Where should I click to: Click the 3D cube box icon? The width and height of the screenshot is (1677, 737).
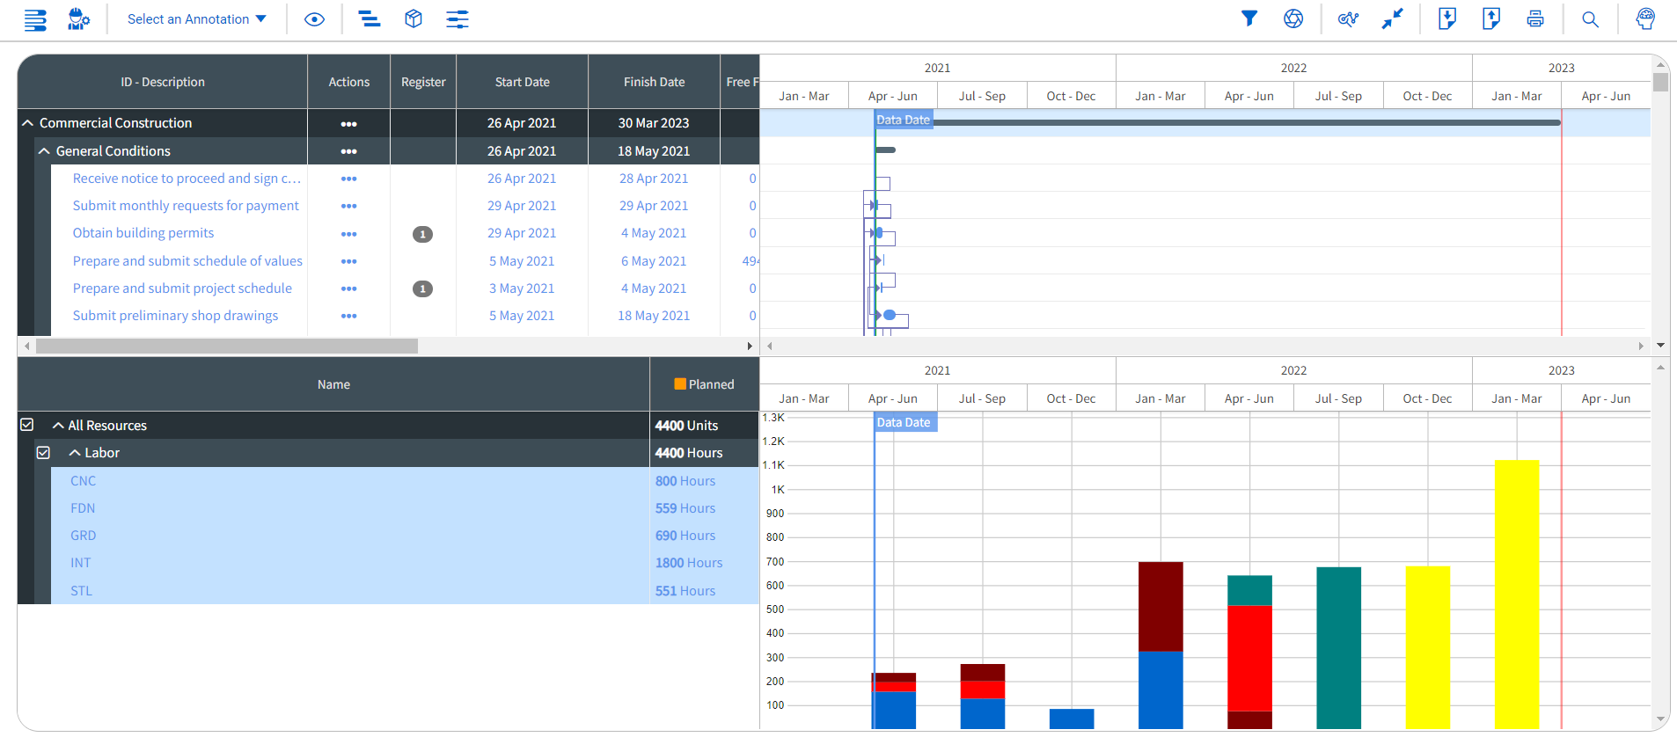[x=413, y=18]
